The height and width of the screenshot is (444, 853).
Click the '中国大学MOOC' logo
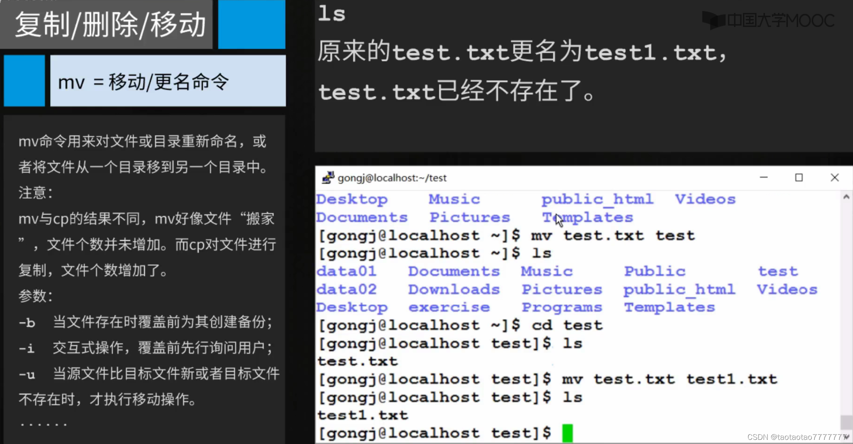click(768, 20)
